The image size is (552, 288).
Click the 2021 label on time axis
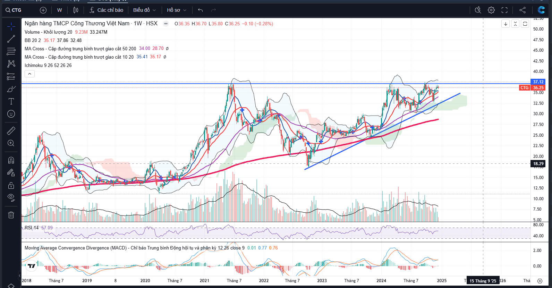(x=204, y=280)
